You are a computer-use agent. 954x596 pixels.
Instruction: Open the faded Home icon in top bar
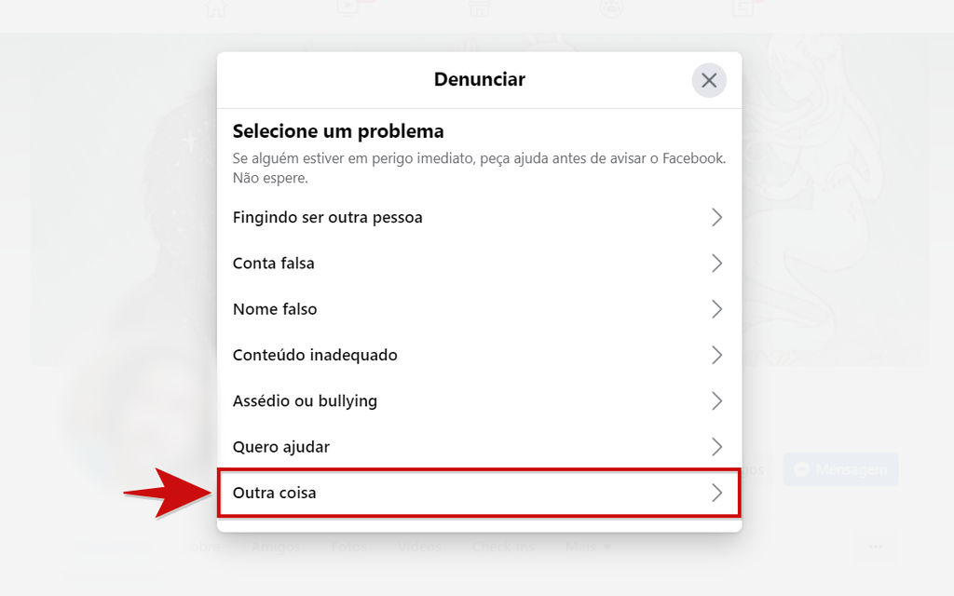[x=216, y=7]
